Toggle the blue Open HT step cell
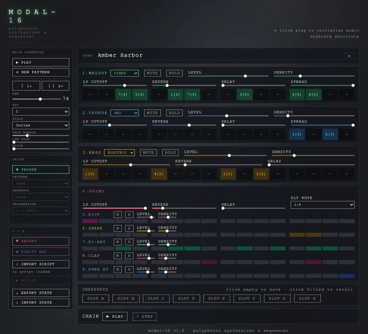Viewport: 368px width, 334px height. coord(347,276)
